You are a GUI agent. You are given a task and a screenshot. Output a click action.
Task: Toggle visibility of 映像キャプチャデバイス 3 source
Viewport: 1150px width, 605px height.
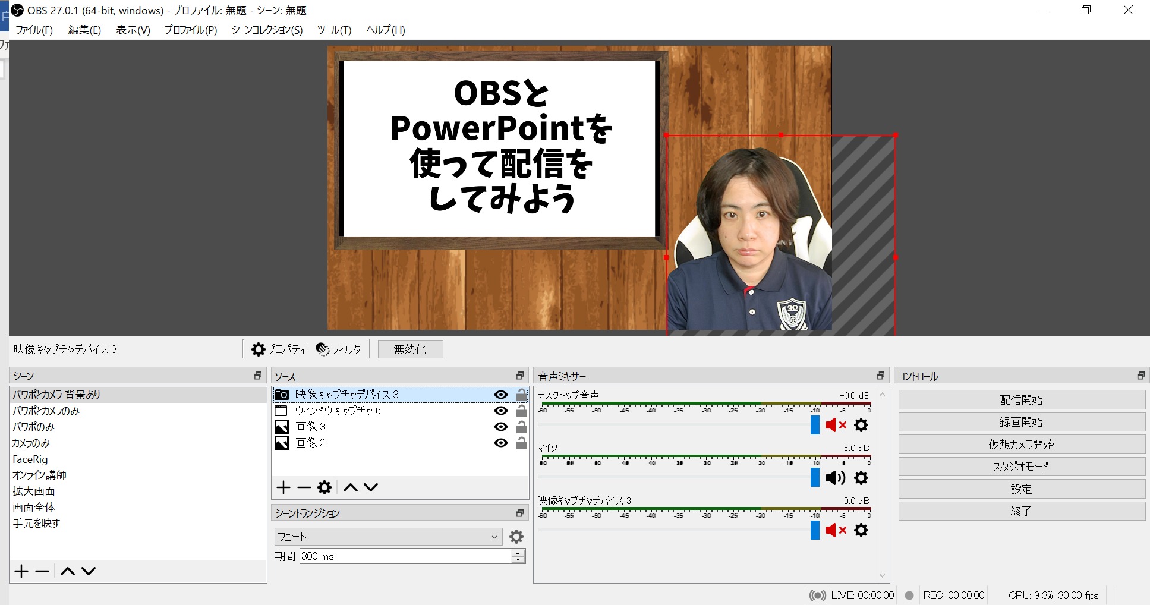(x=501, y=395)
